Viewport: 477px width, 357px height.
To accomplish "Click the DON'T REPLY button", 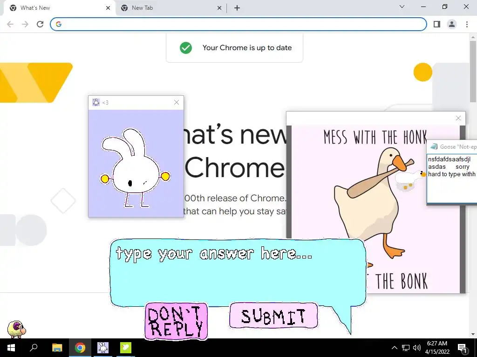I will (176, 321).
